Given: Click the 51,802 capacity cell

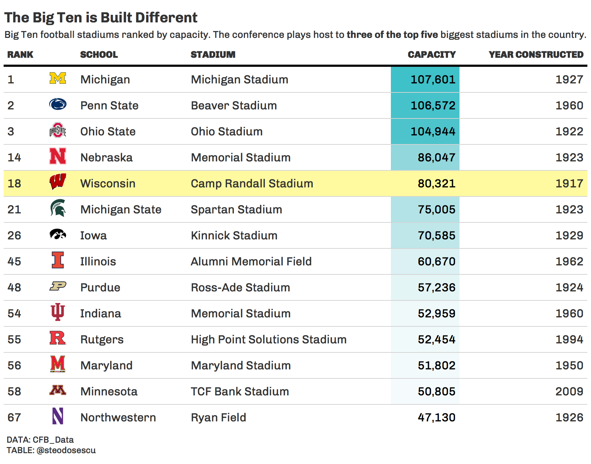Looking at the screenshot, I should pos(425,365).
